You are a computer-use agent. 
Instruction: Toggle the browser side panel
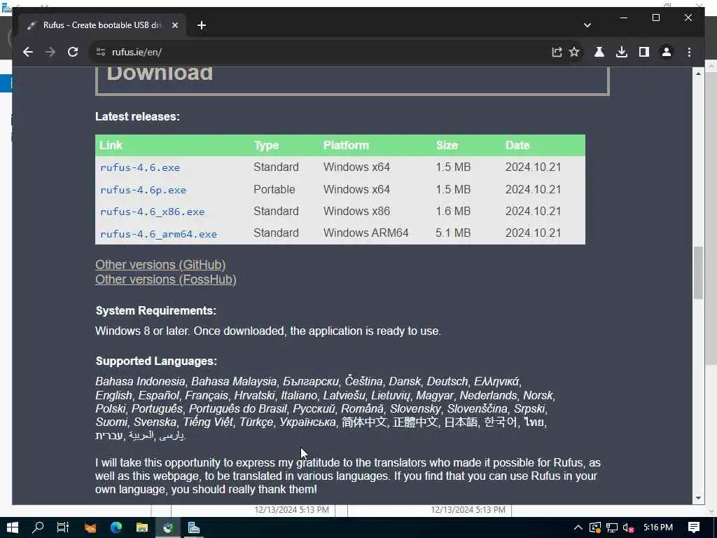[644, 52]
